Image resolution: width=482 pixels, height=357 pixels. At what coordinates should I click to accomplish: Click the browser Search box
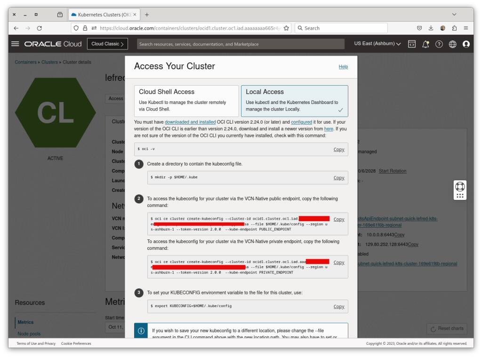pos(341,28)
